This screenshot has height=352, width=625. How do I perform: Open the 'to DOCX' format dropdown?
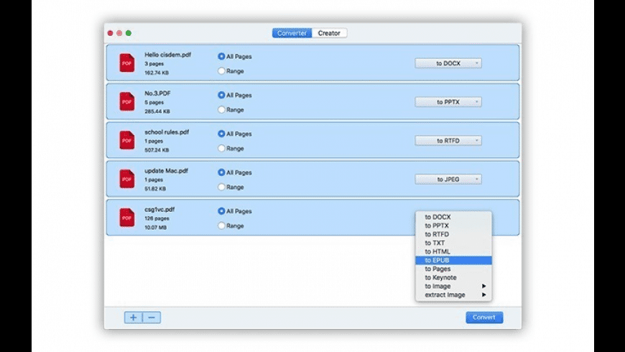[448, 63]
